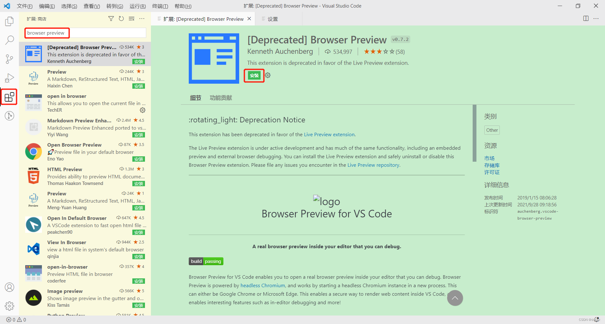Image resolution: width=605 pixels, height=324 pixels.
Task: Open the headless Chromium link
Action: point(263,285)
